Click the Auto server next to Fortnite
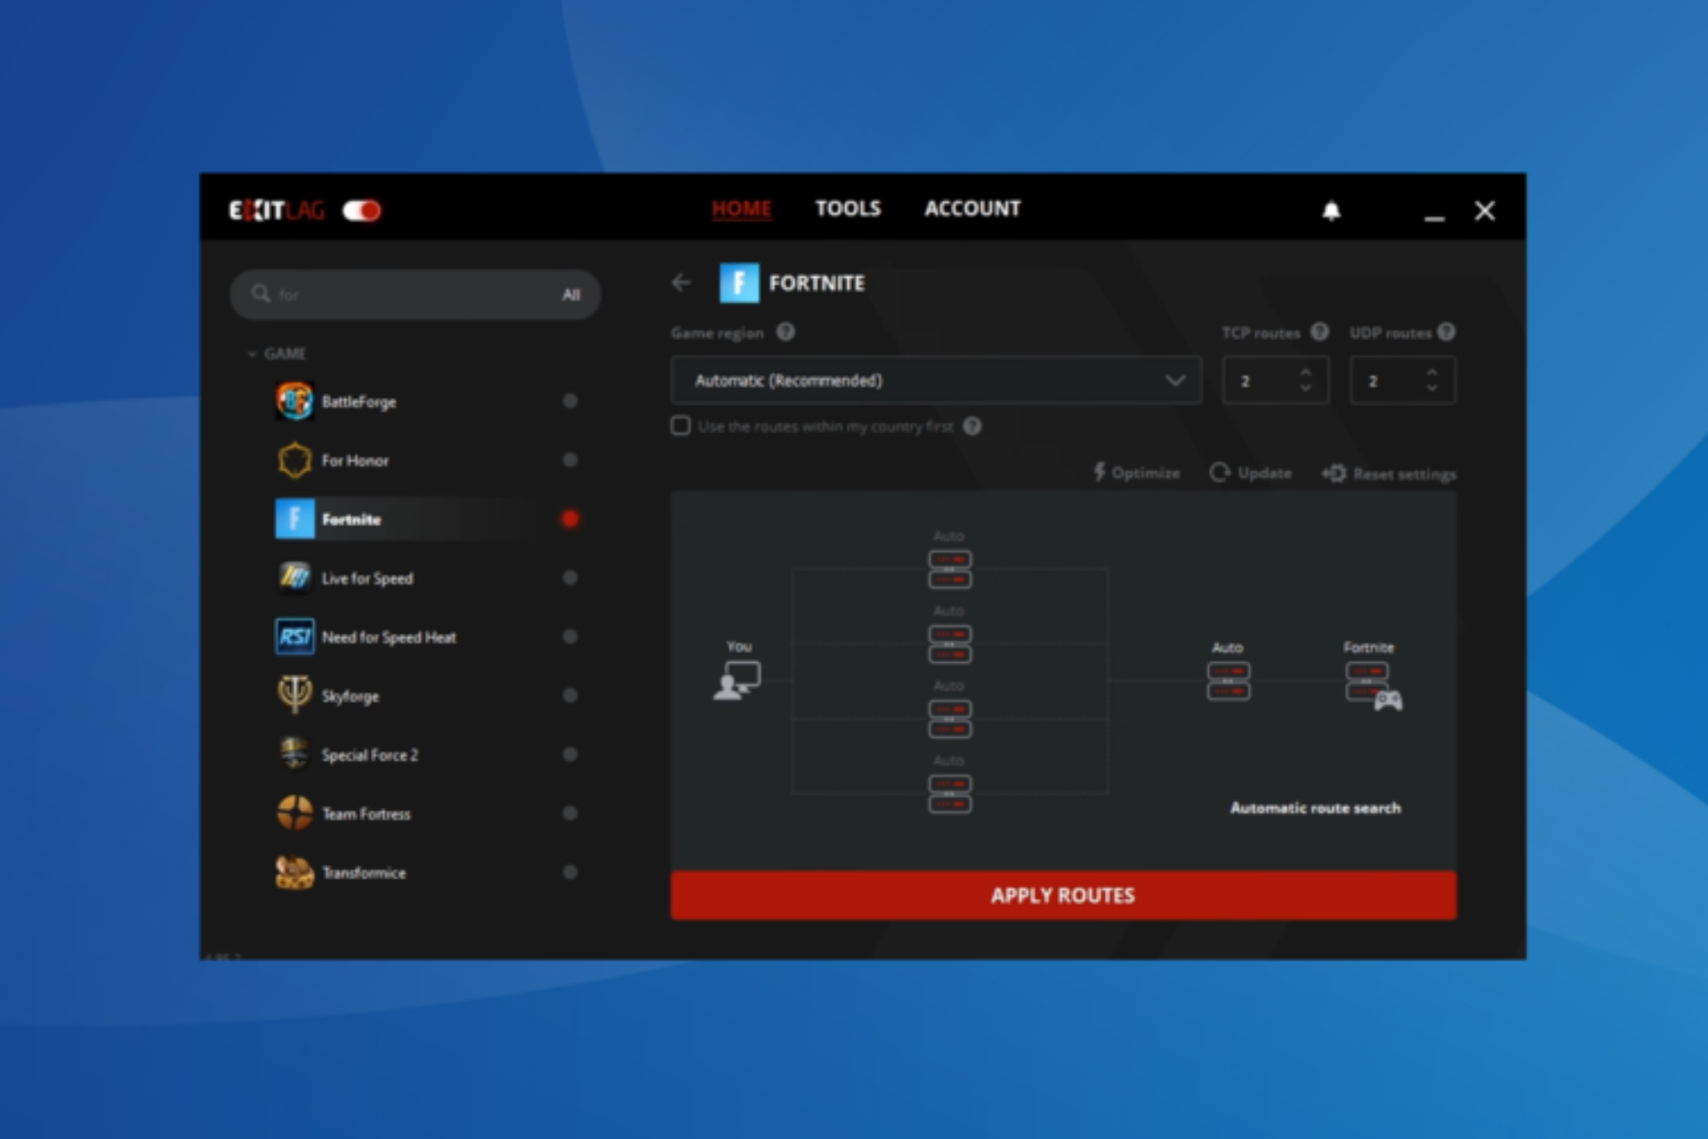 1229,681
